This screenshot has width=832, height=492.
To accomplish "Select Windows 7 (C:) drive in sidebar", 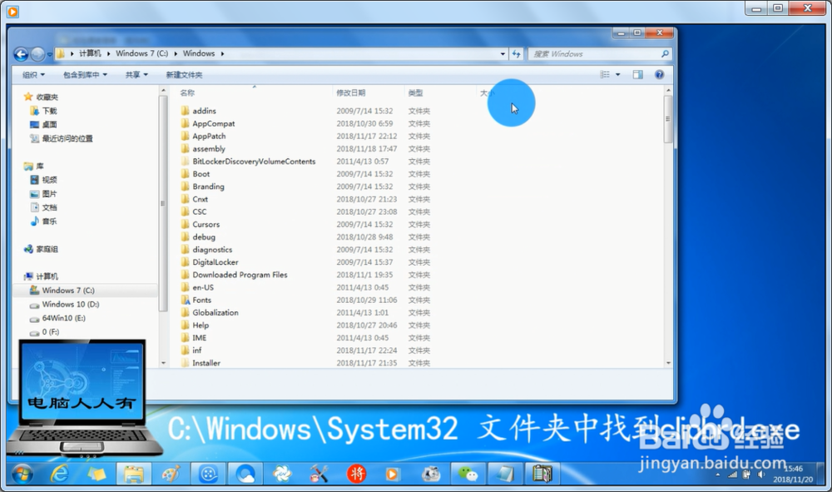I will pyautogui.click(x=68, y=291).
